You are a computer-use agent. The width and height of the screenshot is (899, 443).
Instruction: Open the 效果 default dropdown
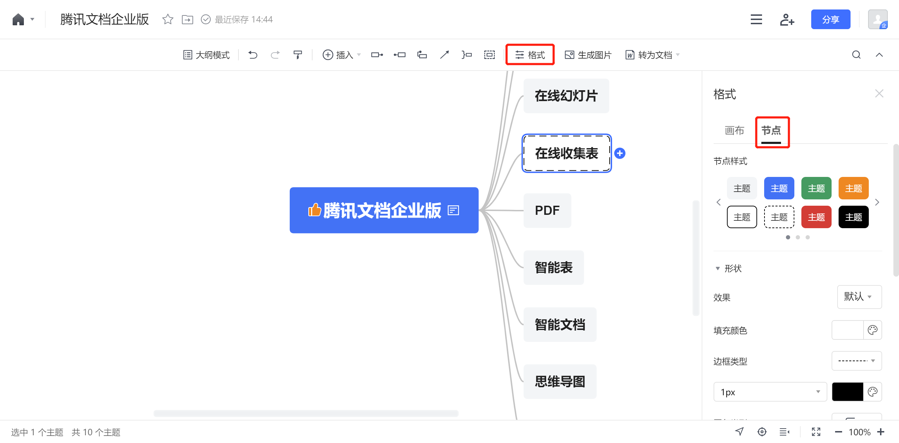click(x=859, y=297)
